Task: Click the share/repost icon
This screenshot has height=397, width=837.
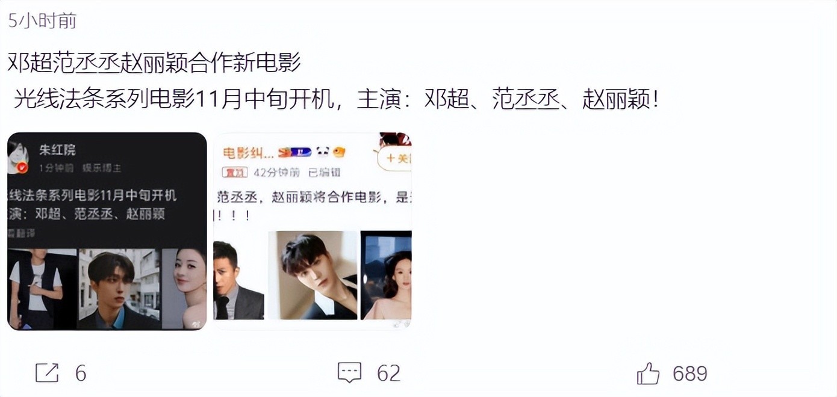Action: click(47, 373)
